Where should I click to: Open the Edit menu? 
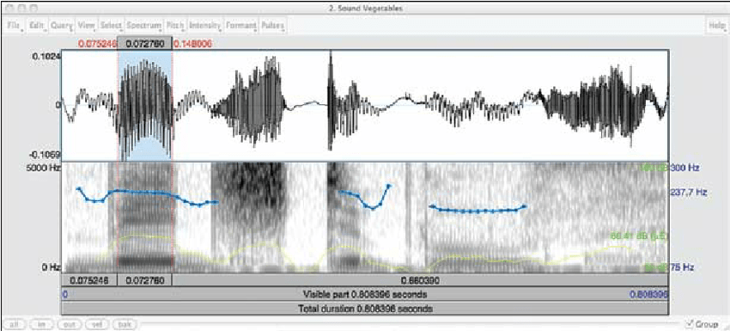point(37,26)
